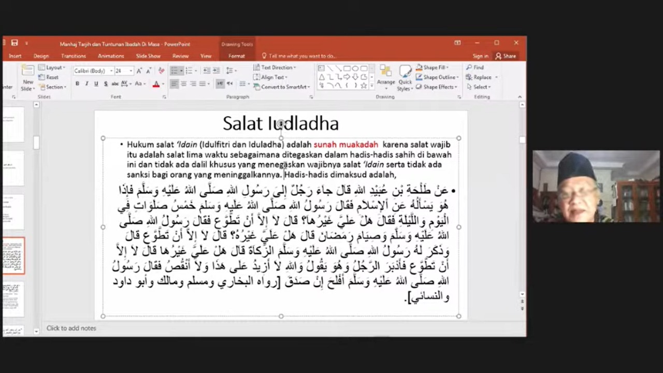
Task: Click the Save icon in title bar
Action: coord(15,43)
